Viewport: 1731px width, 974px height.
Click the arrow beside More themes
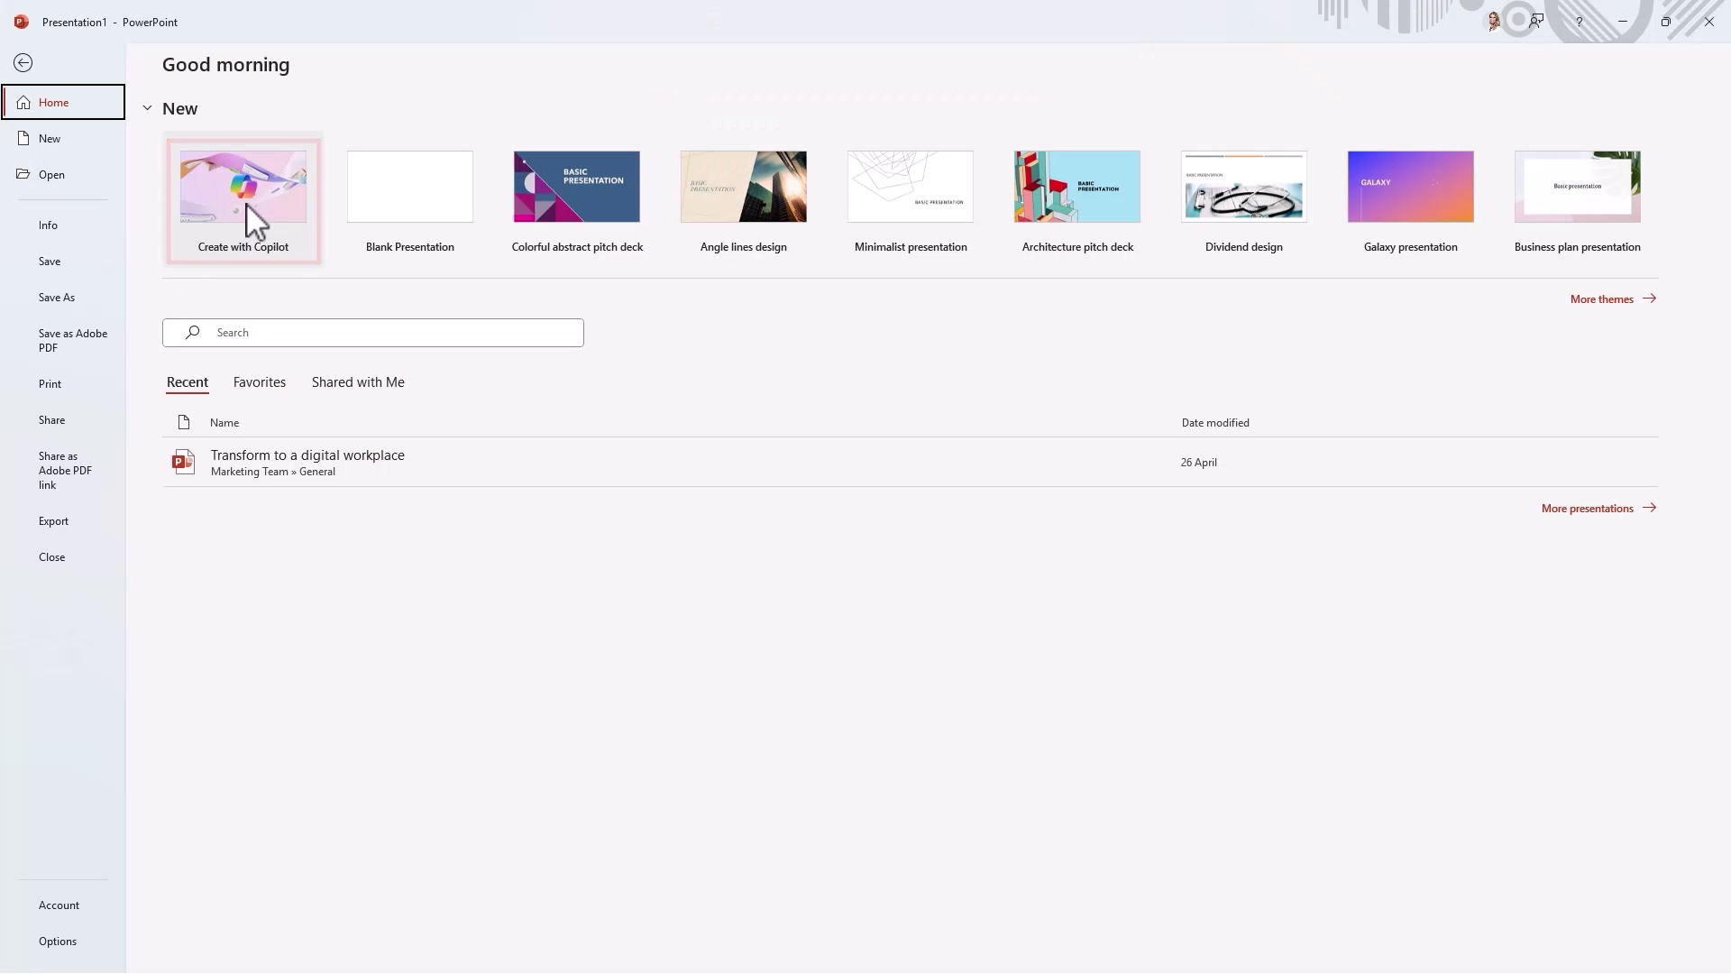pos(1650,299)
